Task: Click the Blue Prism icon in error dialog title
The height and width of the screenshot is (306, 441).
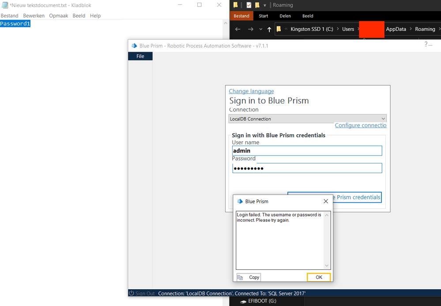Action: tap(240, 201)
